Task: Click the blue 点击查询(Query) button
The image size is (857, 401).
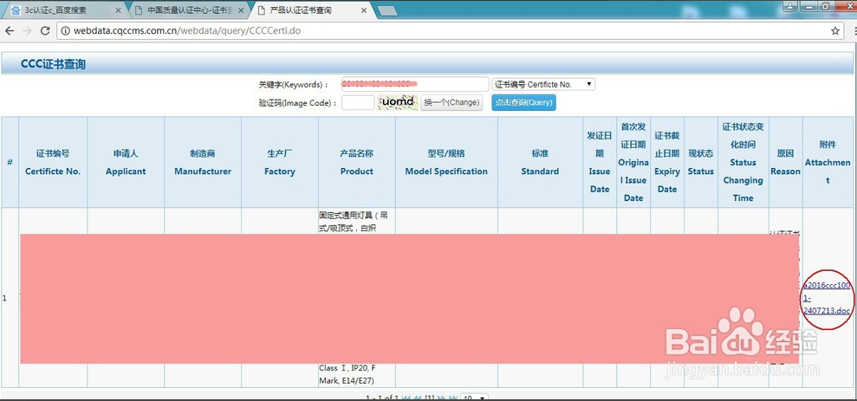Action: point(523,102)
